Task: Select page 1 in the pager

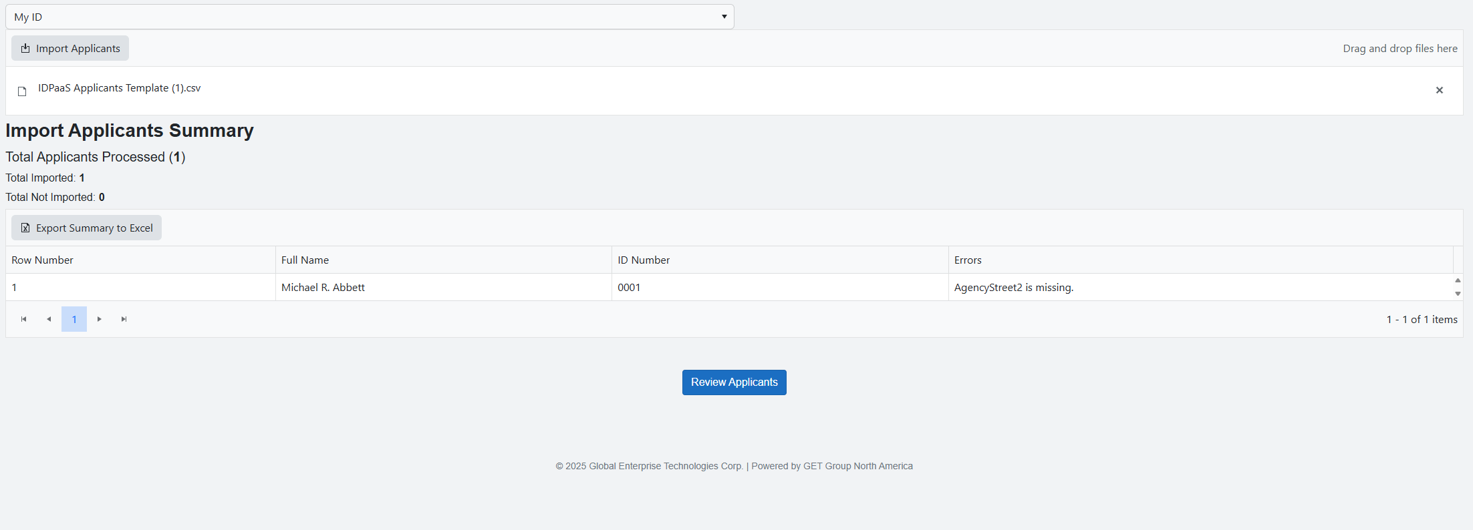Action: (74, 319)
